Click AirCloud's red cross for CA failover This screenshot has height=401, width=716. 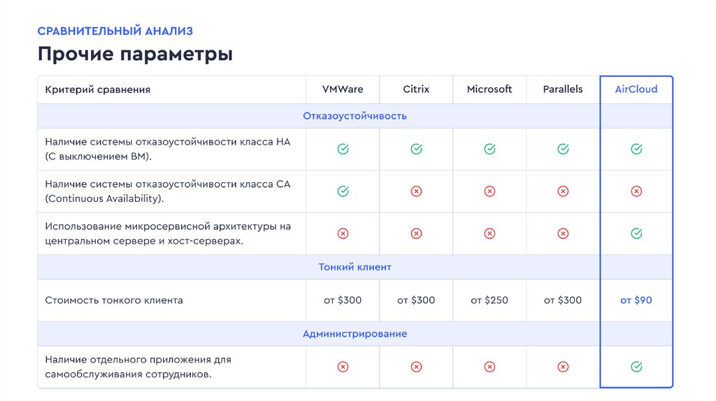click(636, 191)
